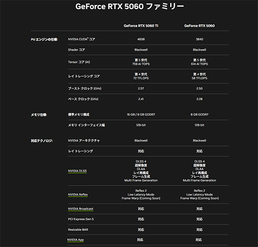The height and width of the screenshot is (247, 258).
Task: Click the 2.50 boost clock value
Action: [200, 88]
